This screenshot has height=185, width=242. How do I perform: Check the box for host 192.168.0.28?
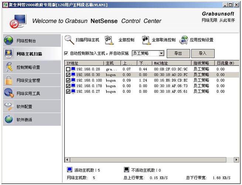pyautogui.click(x=68, y=69)
